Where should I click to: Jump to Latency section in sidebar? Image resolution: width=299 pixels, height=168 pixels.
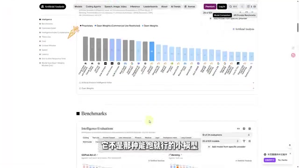pyautogui.click(x=45, y=54)
